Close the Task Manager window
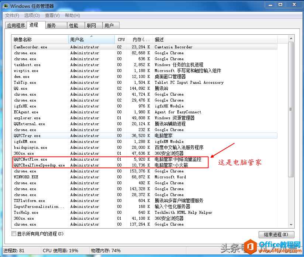Image resolution: width=304 pixels, height=257 pixels. (x=294, y=5)
